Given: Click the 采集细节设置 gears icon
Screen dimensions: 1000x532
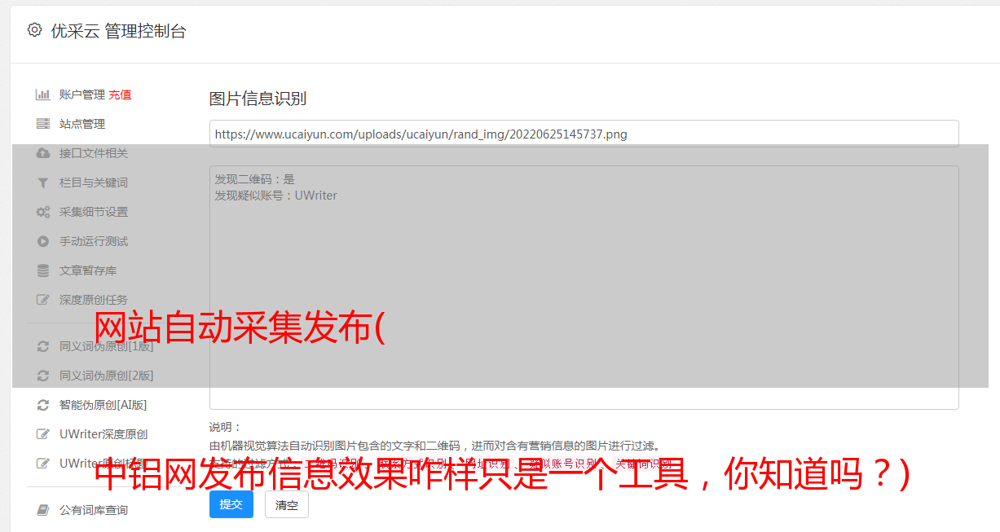Looking at the screenshot, I should [x=43, y=212].
